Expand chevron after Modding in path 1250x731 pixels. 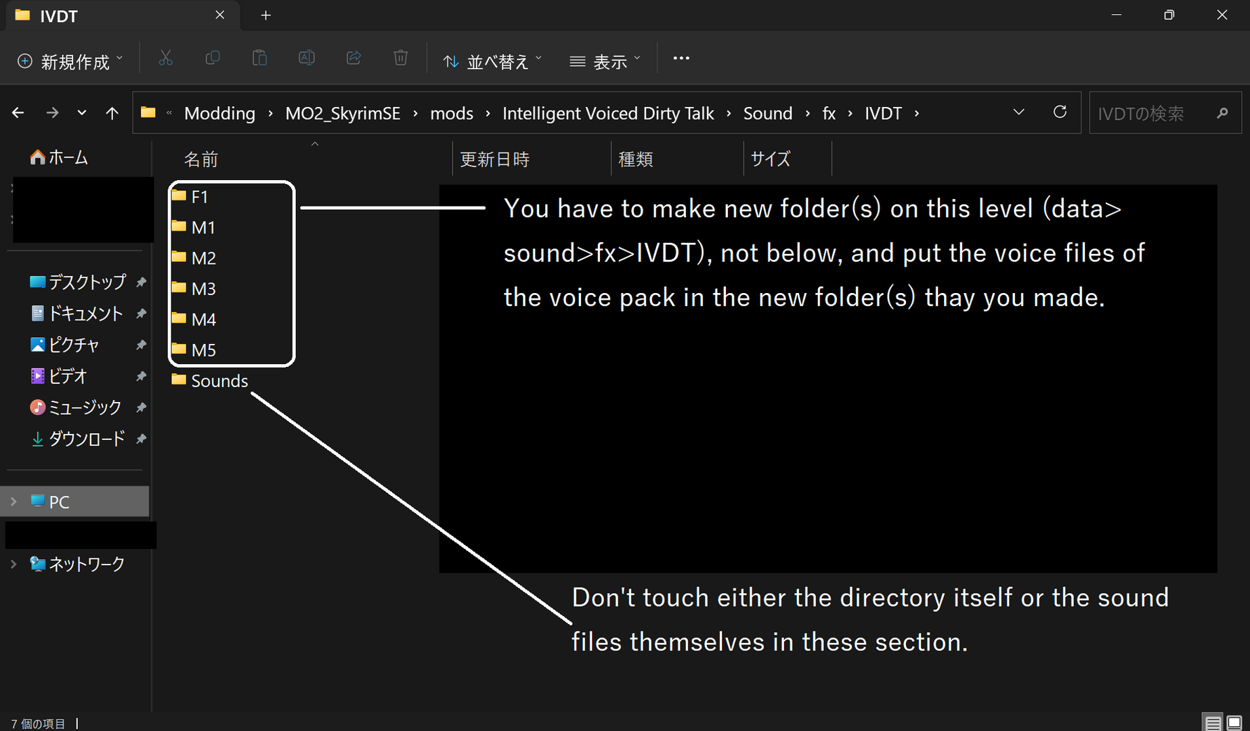coord(270,113)
